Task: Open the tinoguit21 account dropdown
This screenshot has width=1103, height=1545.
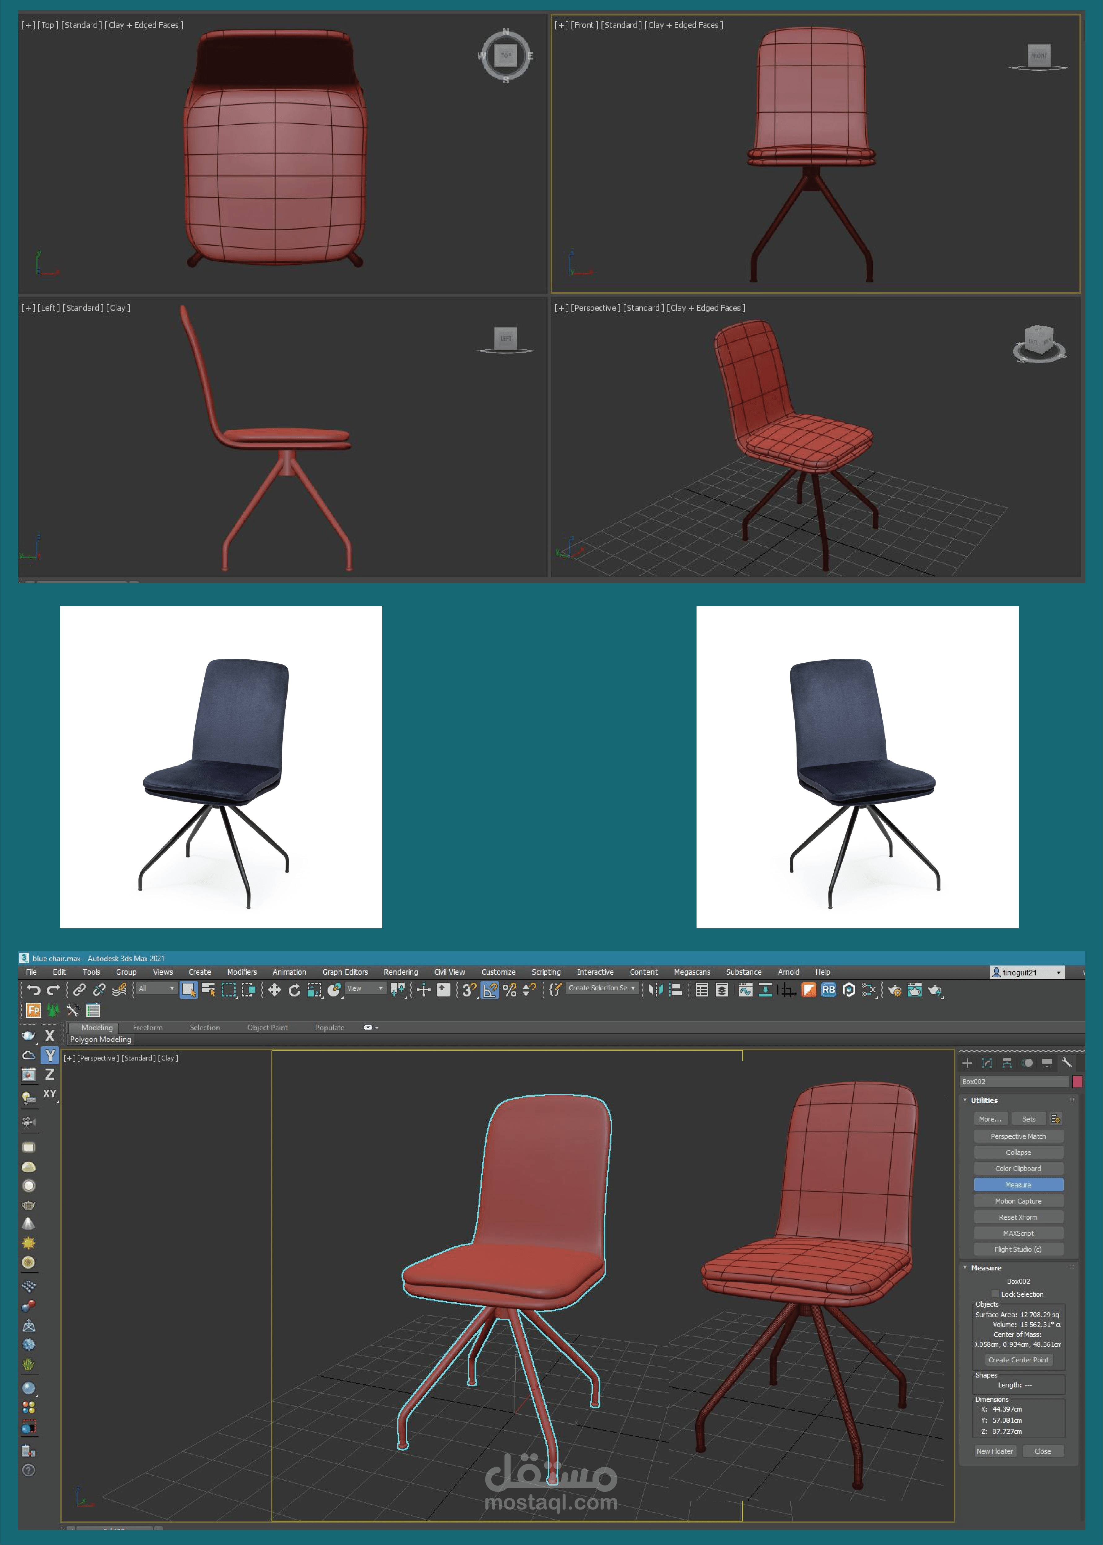Action: pyautogui.click(x=1027, y=973)
